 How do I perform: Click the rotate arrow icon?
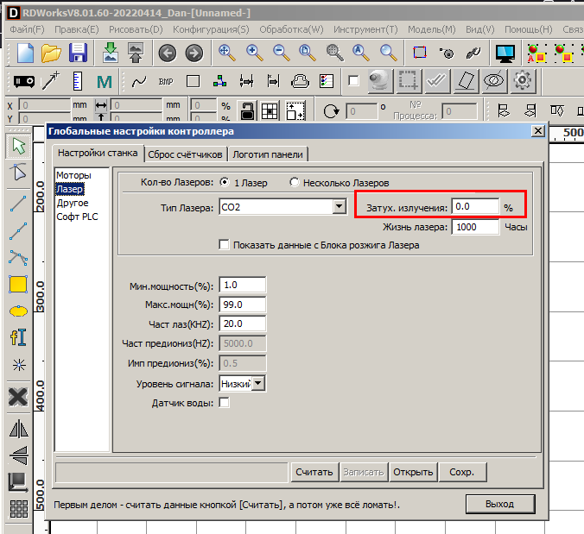(x=331, y=111)
